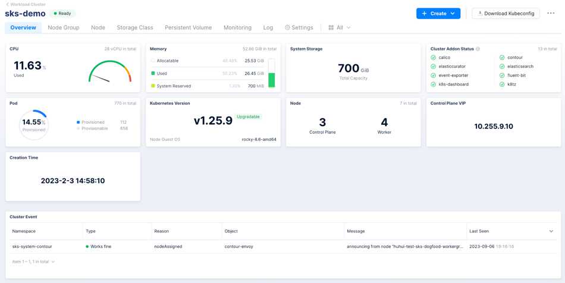565x283 pixels.
Task: Click the contour addon check icon
Action: click(x=502, y=58)
